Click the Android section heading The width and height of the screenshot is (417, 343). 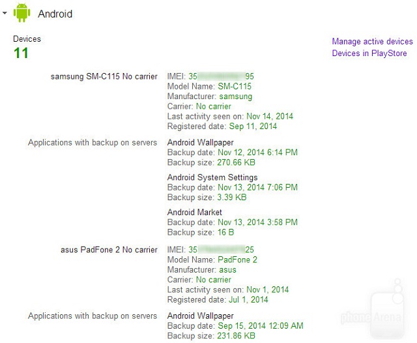click(55, 14)
